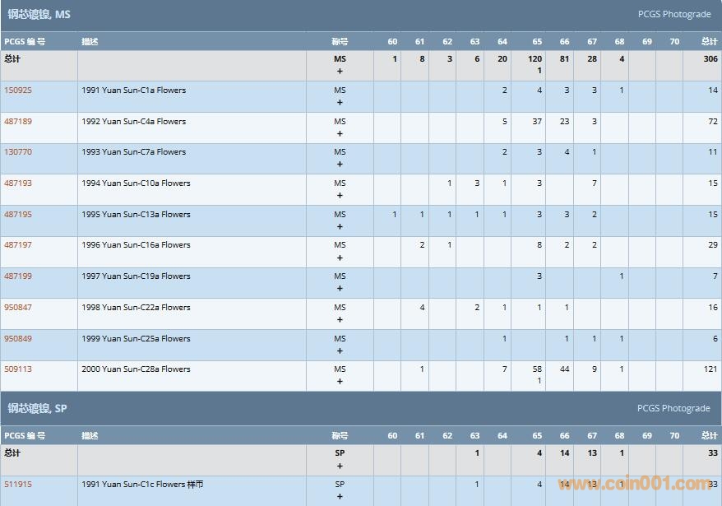Click the 总计 column header in MS table
The image size is (722, 506).
(709, 42)
